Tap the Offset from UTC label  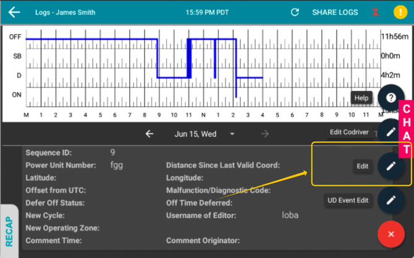(56, 190)
